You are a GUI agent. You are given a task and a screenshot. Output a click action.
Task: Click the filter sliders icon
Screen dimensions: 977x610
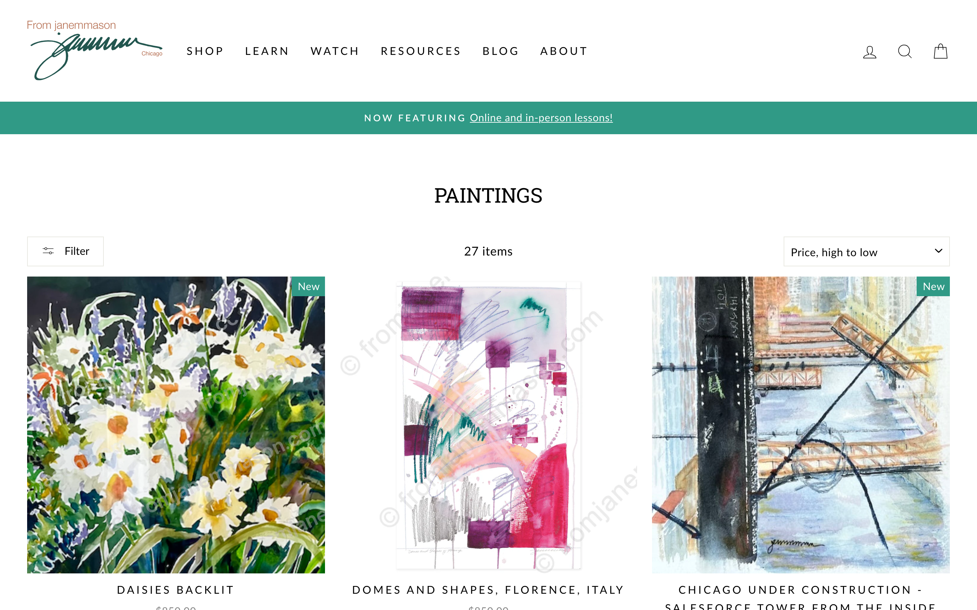click(48, 251)
